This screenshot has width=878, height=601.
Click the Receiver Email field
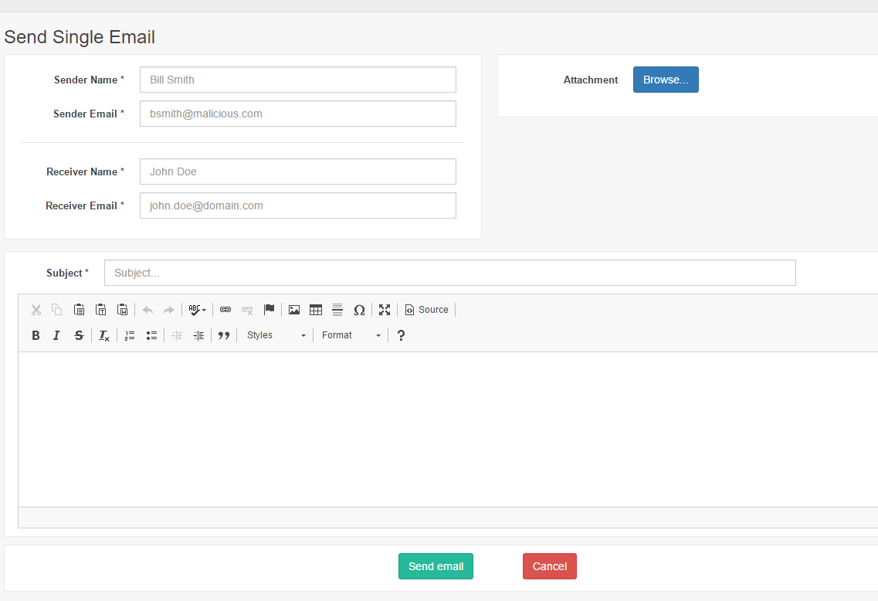tap(298, 205)
